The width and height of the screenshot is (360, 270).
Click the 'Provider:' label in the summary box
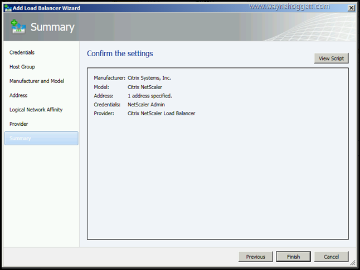[104, 114]
